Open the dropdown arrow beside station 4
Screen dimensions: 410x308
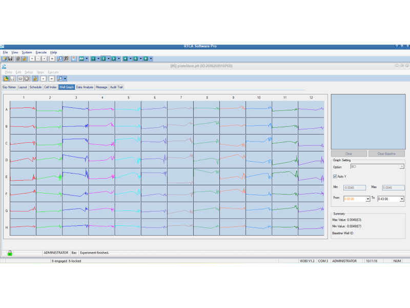(131, 59)
